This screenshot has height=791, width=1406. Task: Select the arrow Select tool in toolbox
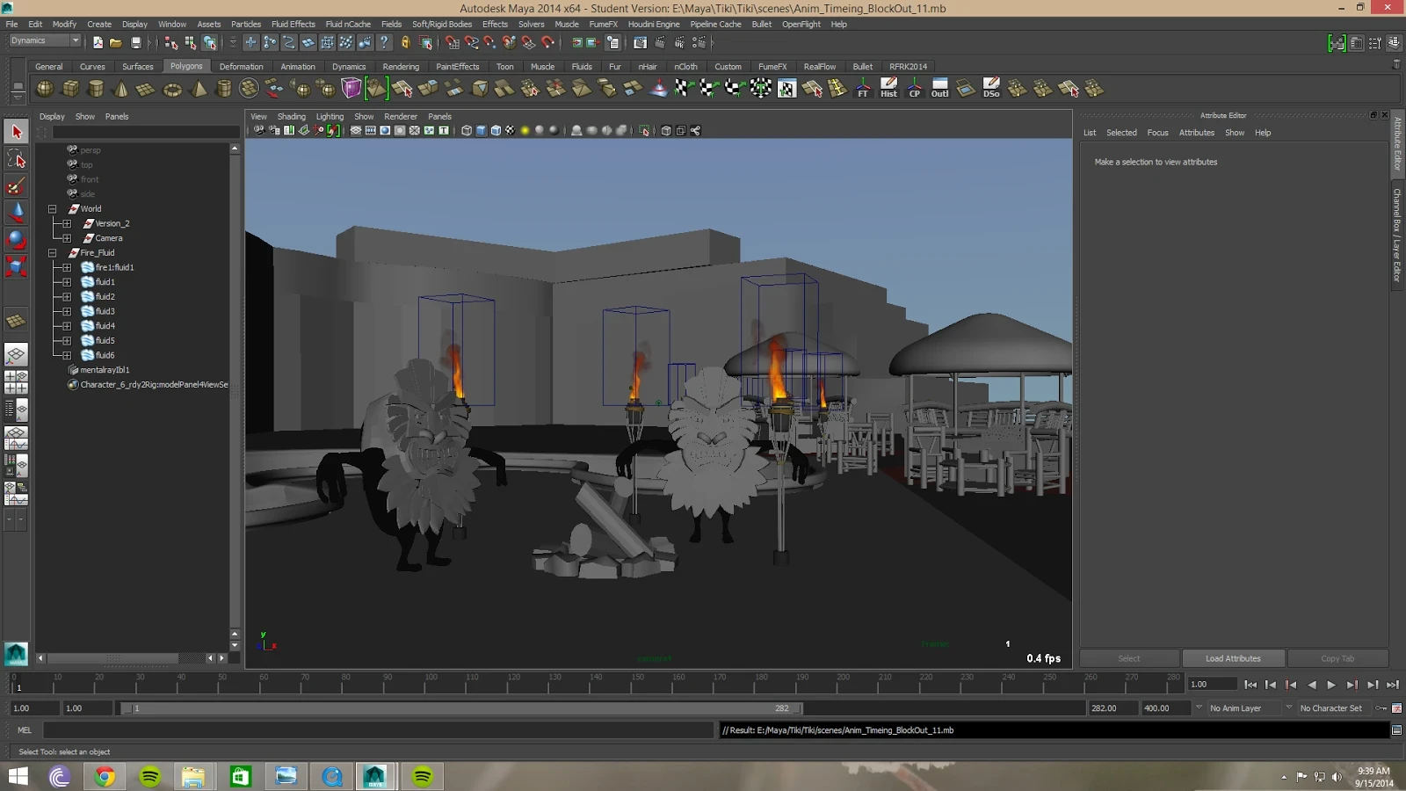[x=16, y=132]
